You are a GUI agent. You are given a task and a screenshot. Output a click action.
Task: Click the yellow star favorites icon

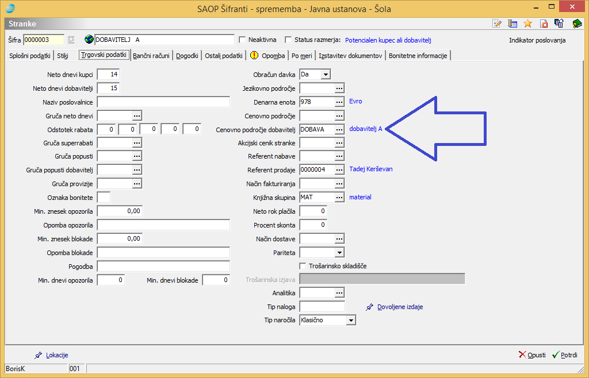coord(528,24)
